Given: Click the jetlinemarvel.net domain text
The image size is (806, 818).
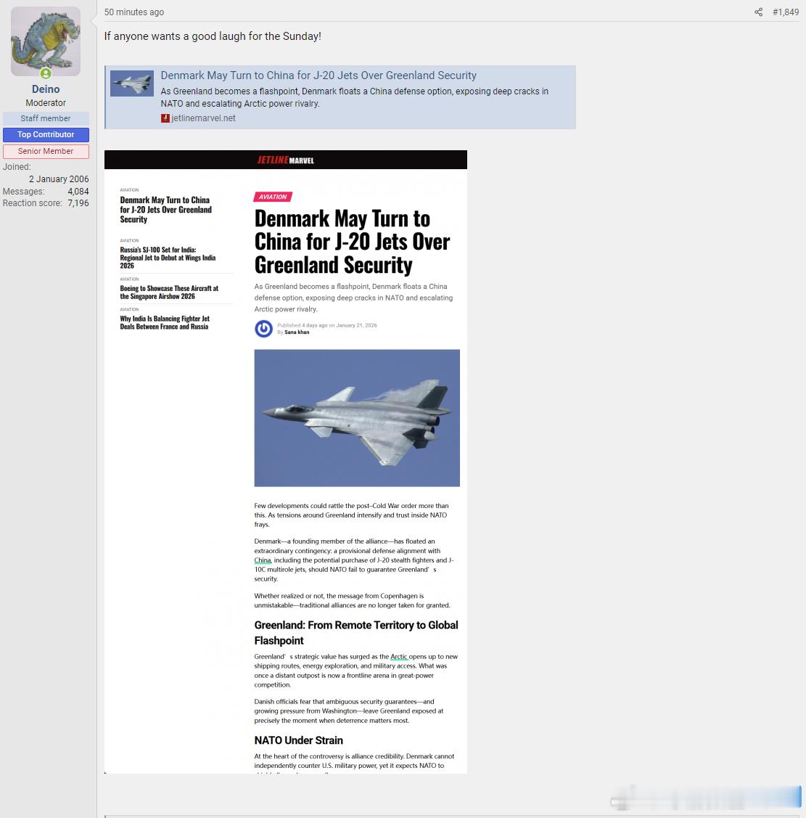Looking at the screenshot, I should (203, 118).
